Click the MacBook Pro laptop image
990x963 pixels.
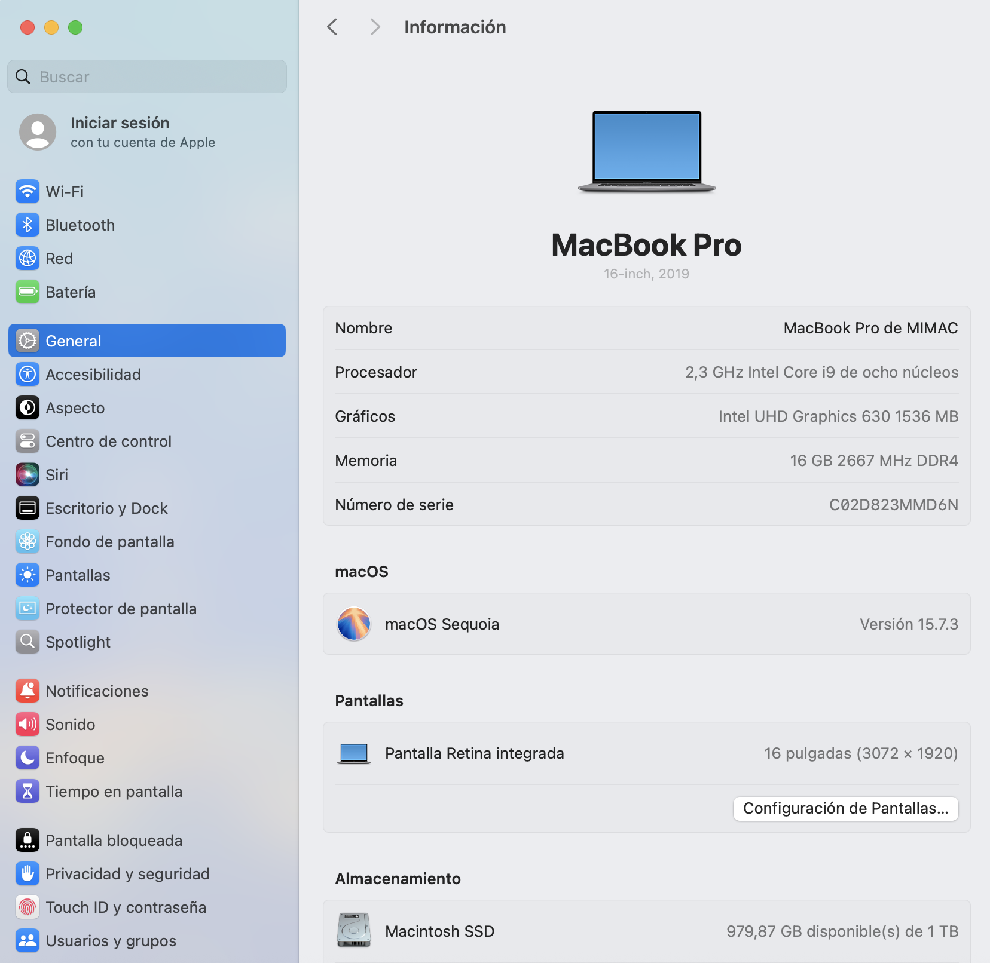(646, 151)
